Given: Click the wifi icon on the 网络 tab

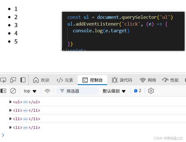Looking at the screenshot, I should 143,80.
